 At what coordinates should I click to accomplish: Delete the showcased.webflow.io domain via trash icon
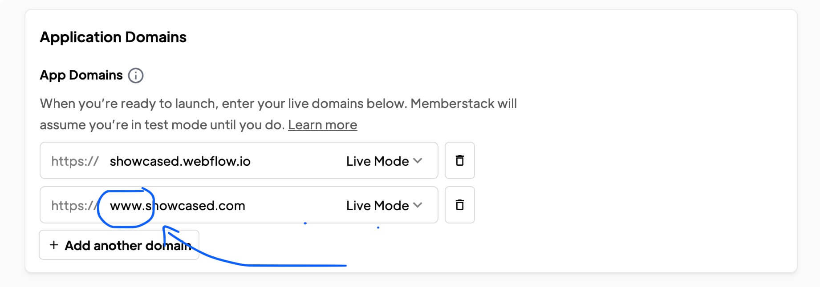[460, 160]
